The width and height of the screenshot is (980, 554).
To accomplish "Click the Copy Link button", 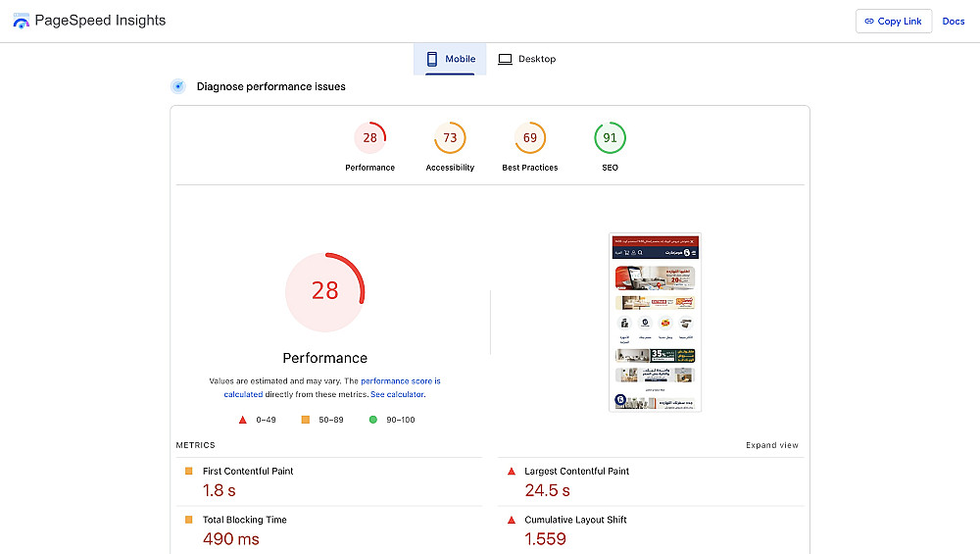I will (x=893, y=22).
